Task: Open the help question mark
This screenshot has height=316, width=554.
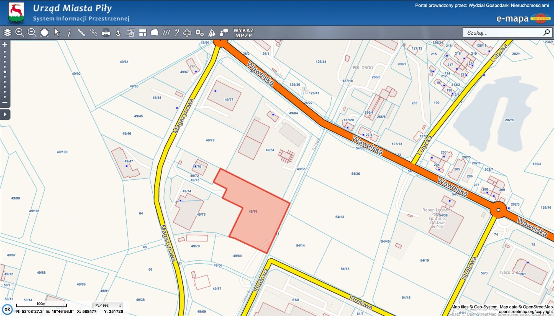Action: pyautogui.click(x=177, y=33)
